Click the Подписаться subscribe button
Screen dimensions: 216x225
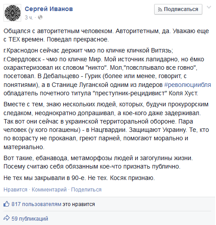click(178, 9)
